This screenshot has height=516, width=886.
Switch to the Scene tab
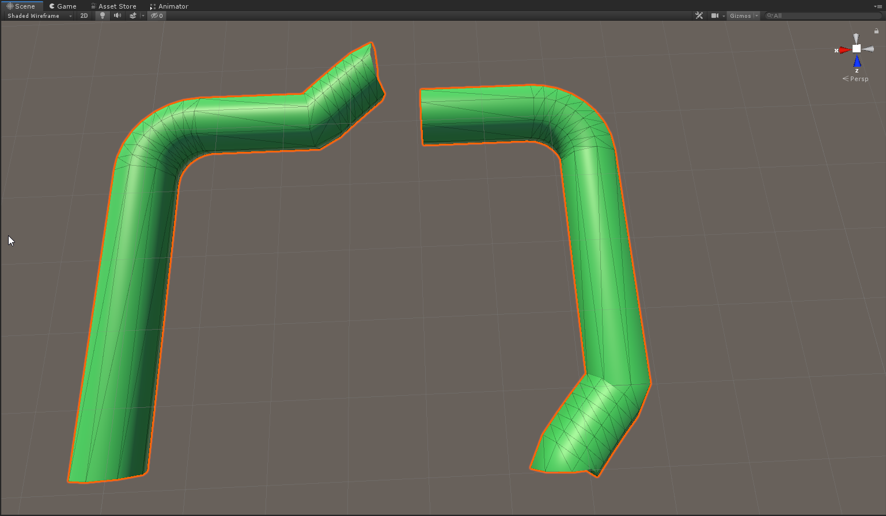(21, 6)
